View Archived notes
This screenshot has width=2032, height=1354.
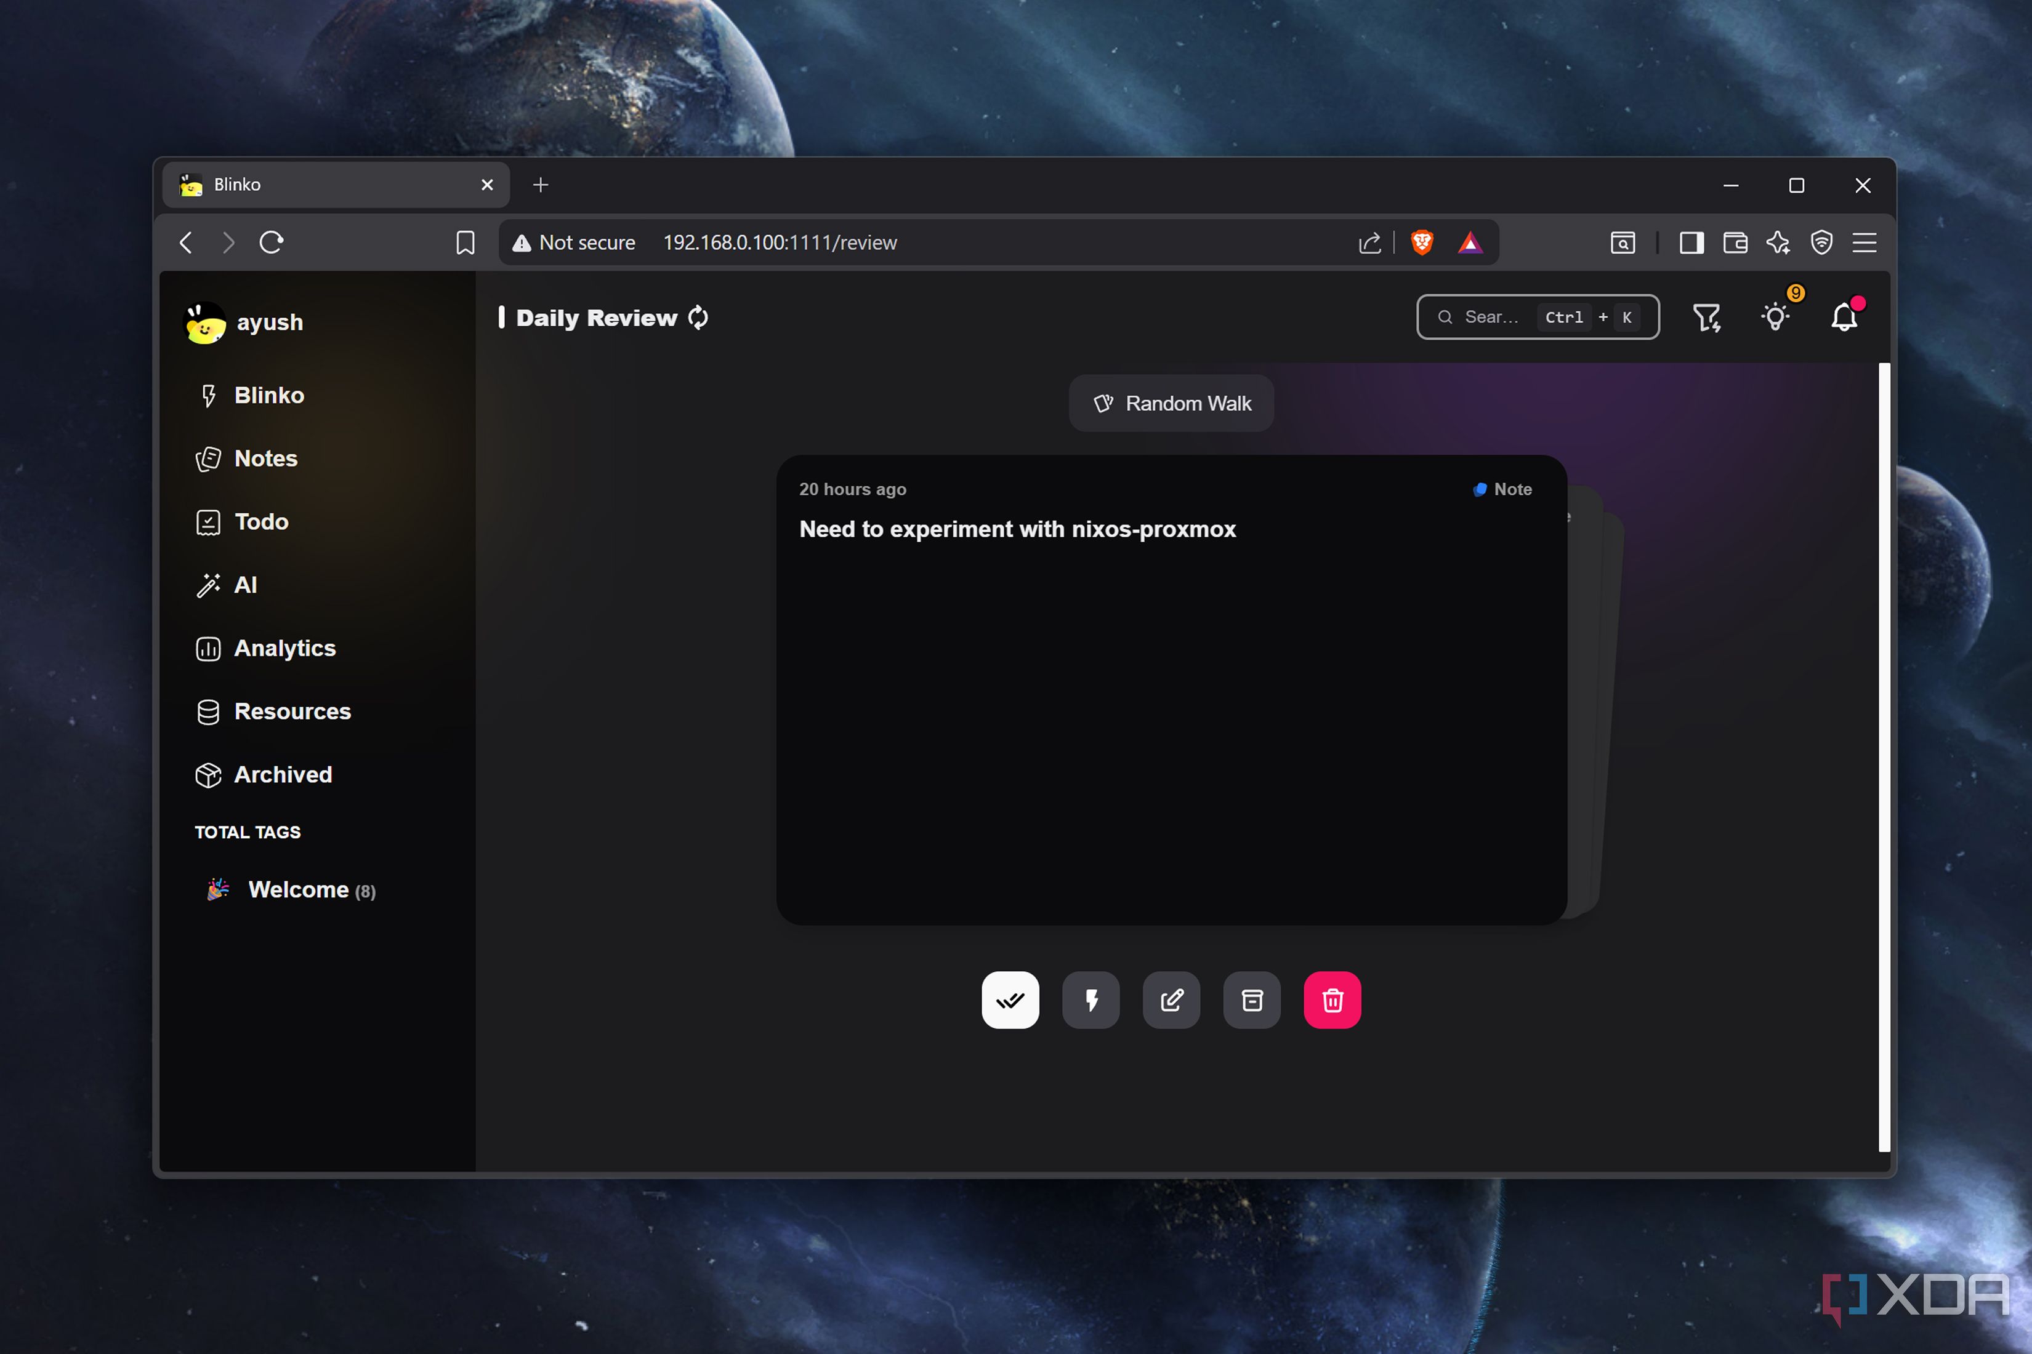click(x=318, y=775)
